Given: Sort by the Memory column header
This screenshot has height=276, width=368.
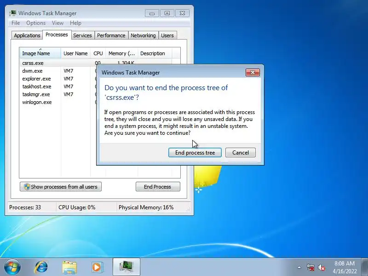Looking at the screenshot, I should (121, 53).
